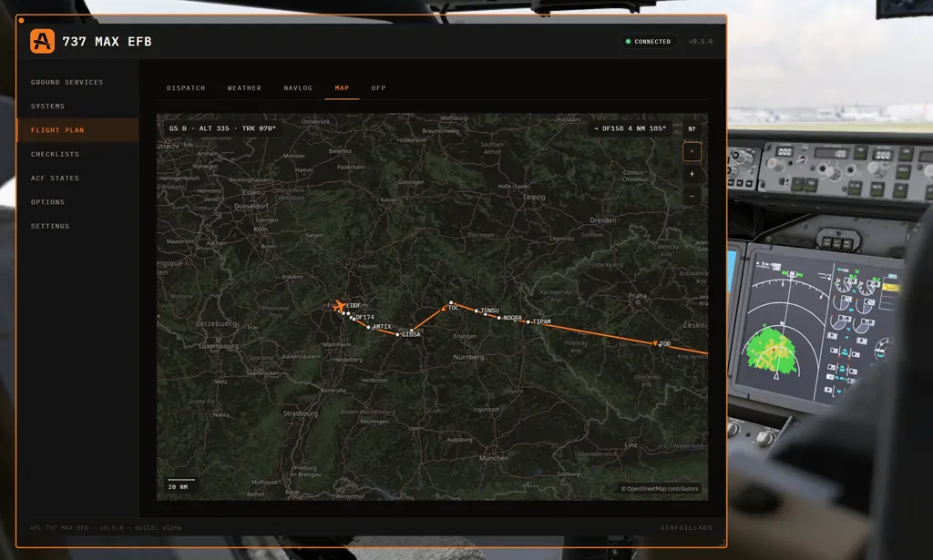Click the DF174 waypoint label

tap(364, 318)
